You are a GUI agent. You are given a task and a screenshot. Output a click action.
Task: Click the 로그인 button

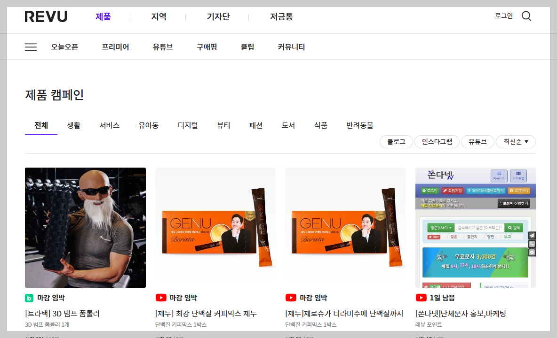click(504, 15)
